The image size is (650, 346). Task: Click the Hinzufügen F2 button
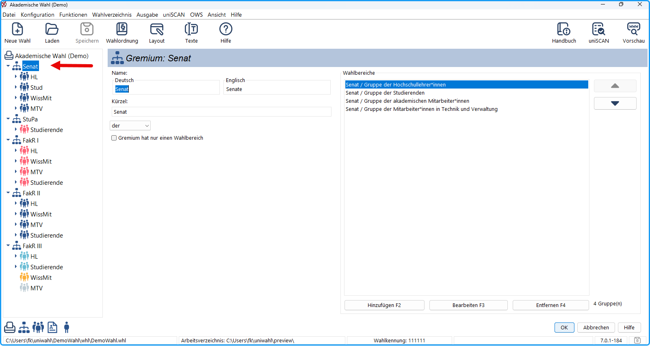384,305
